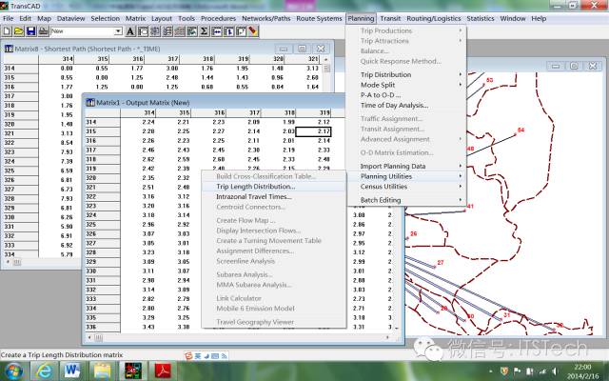Select Intrazonal Travel Times... entry

tap(274, 197)
